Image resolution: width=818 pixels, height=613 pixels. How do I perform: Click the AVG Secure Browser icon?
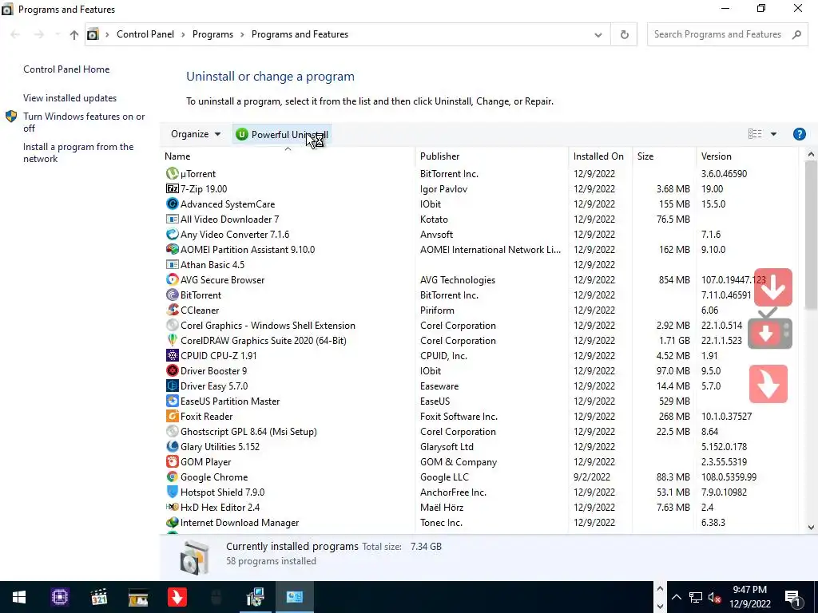pos(173,279)
